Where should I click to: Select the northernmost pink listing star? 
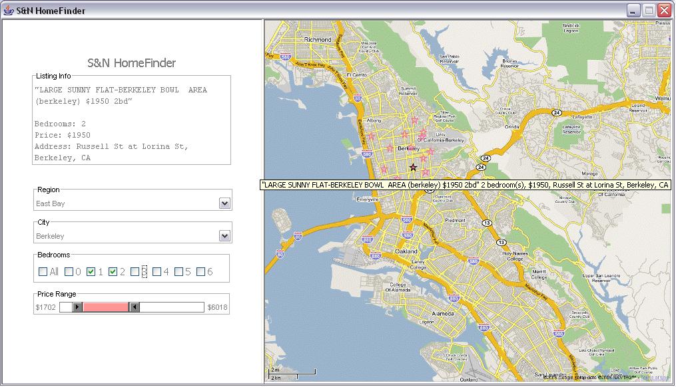tap(415, 120)
